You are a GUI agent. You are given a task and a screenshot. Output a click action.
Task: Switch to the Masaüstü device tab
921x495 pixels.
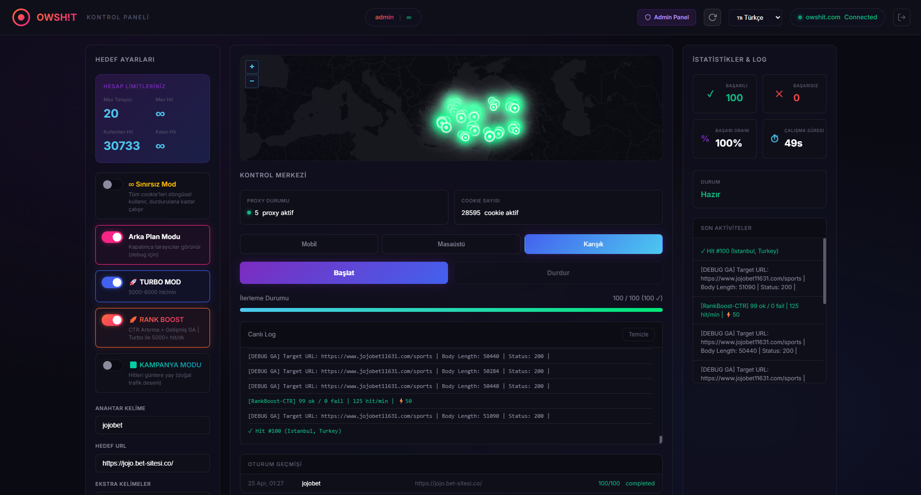point(451,244)
